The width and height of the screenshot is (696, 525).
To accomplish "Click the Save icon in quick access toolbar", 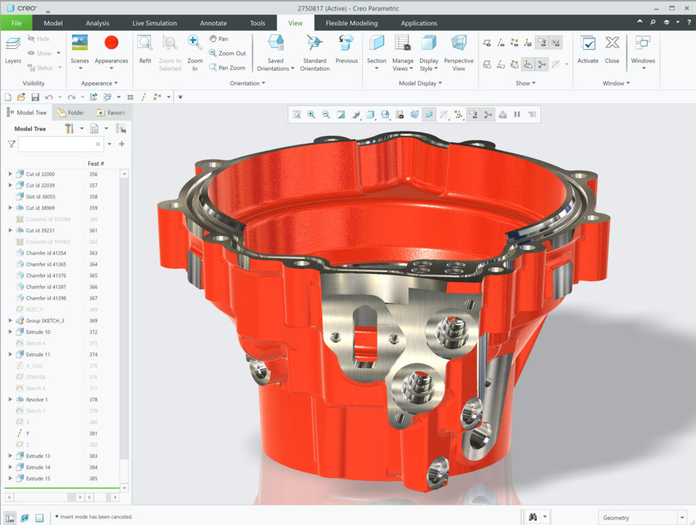I will click(x=35, y=97).
